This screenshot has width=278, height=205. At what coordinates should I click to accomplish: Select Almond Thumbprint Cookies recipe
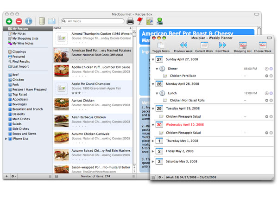tap(93, 38)
